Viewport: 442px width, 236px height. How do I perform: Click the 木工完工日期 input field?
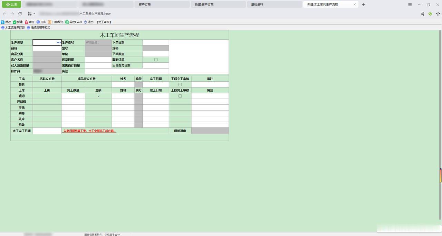[x=47, y=131]
